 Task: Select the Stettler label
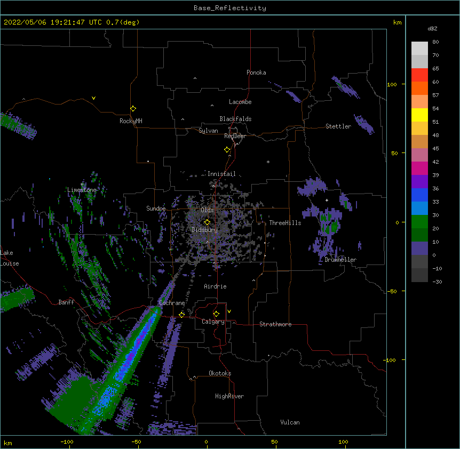pyautogui.click(x=338, y=126)
